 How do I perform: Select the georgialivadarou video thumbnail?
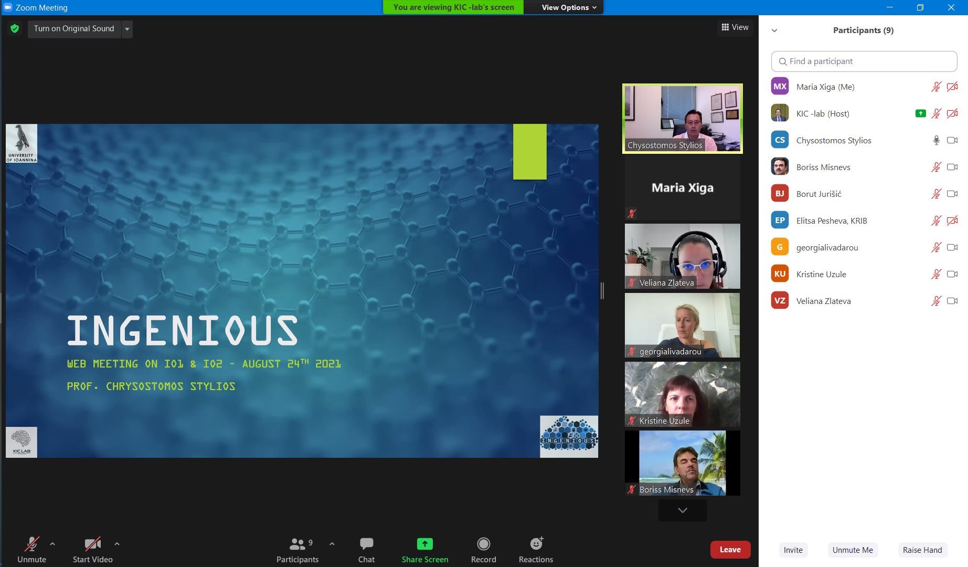[683, 325]
